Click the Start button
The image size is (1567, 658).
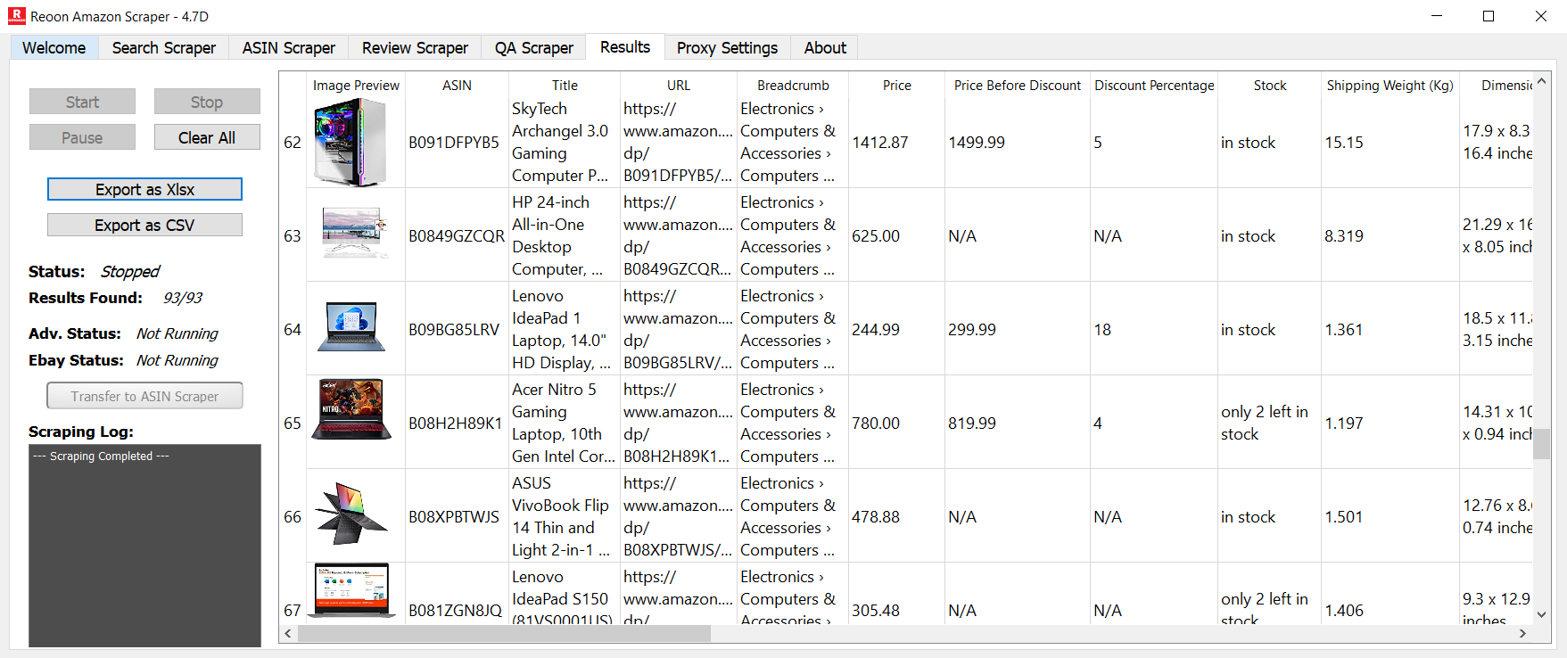82,102
